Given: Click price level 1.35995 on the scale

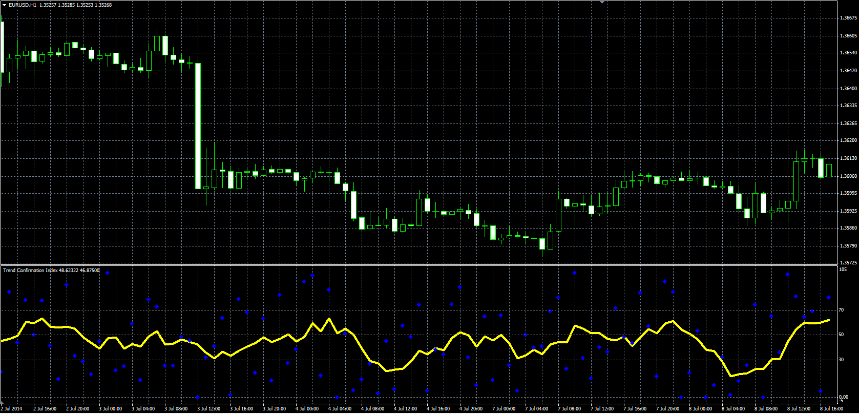Looking at the screenshot, I should (848, 193).
